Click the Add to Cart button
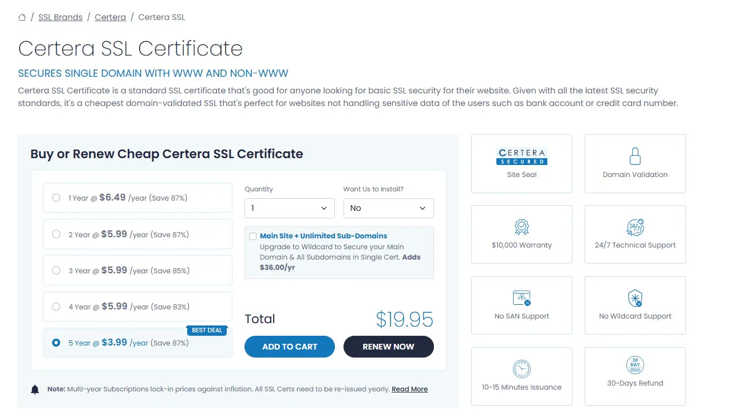This screenshot has height=420, width=746. click(290, 347)
